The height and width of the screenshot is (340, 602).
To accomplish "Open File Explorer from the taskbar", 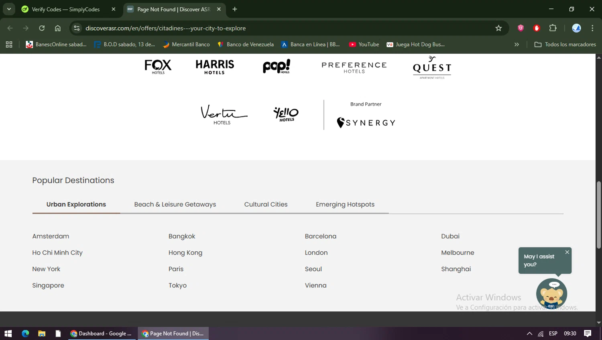I will 42,334.
